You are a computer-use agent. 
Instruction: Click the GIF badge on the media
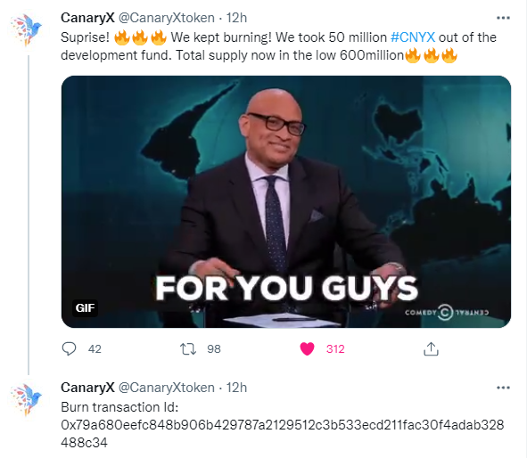point(85,308)
